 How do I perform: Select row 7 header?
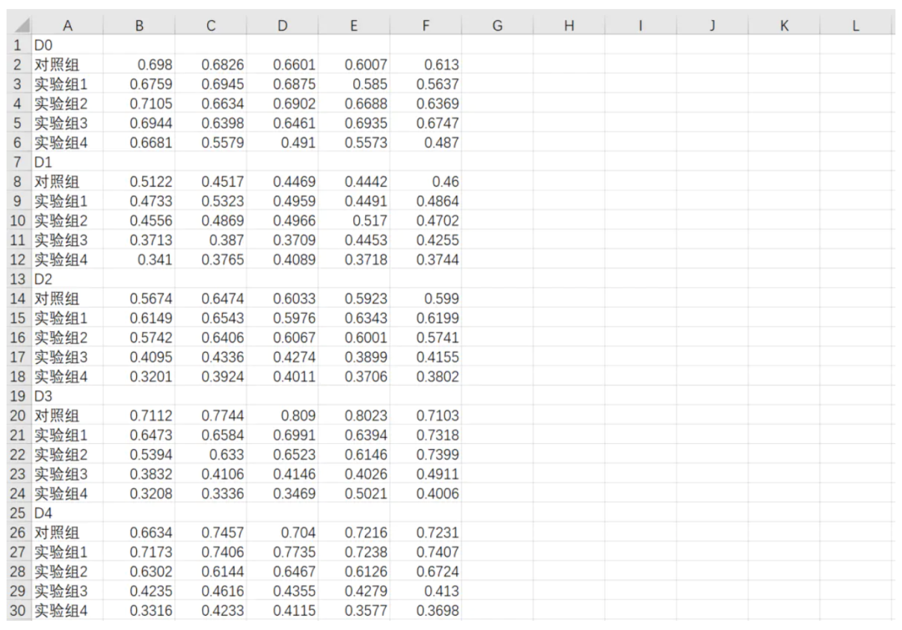tap(18, 162)
